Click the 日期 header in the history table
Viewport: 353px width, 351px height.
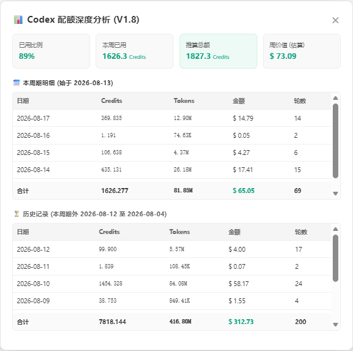[23, 232]
